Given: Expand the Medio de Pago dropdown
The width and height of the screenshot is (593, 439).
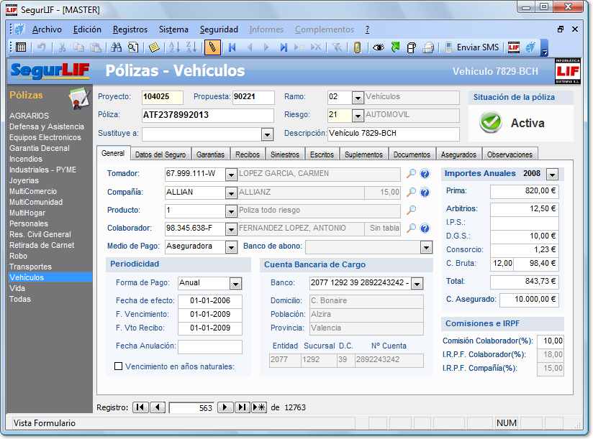Looking at the screenshot, I should [231, 247].
